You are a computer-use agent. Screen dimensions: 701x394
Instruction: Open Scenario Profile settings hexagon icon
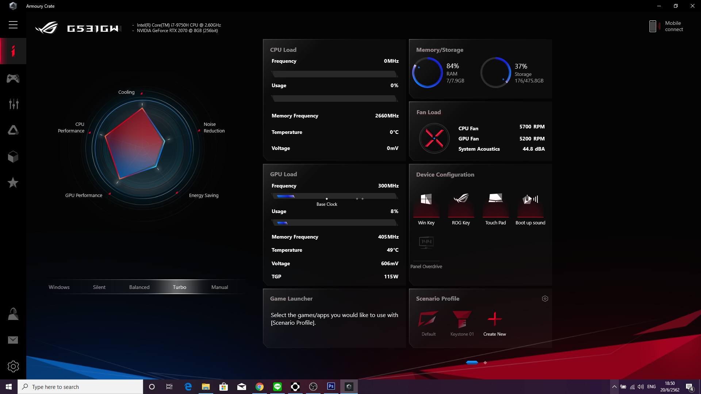point(545,299)
